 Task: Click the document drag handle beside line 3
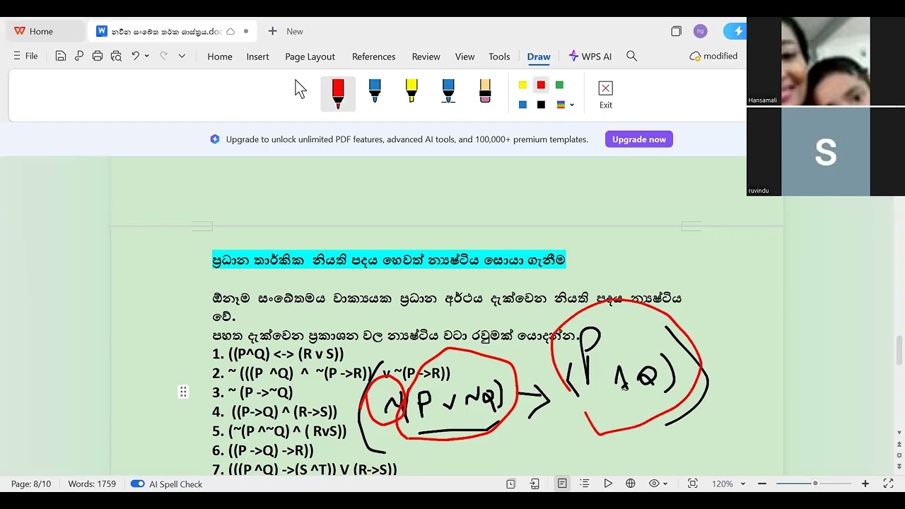click(x=183, y=392)
